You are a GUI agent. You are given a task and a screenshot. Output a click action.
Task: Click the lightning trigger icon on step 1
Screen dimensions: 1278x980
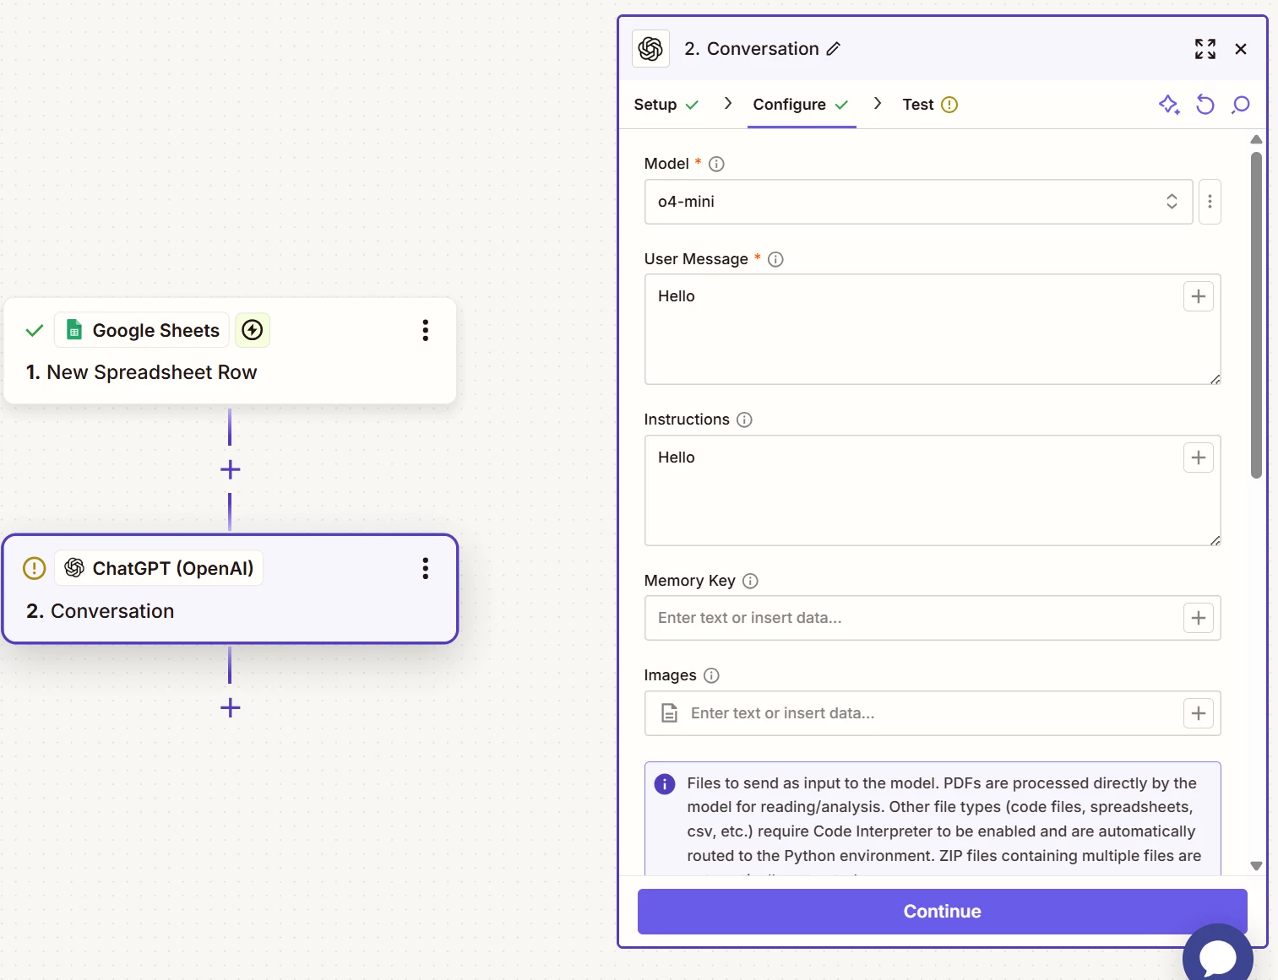pyautogui.click(x=253, y=330)
